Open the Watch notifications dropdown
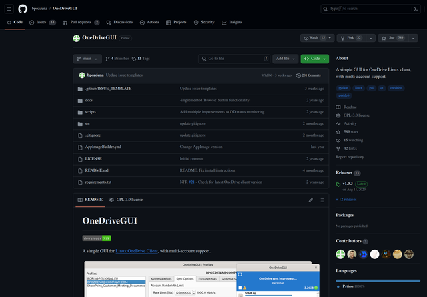 pyautogui.click(x=318, y=38)
